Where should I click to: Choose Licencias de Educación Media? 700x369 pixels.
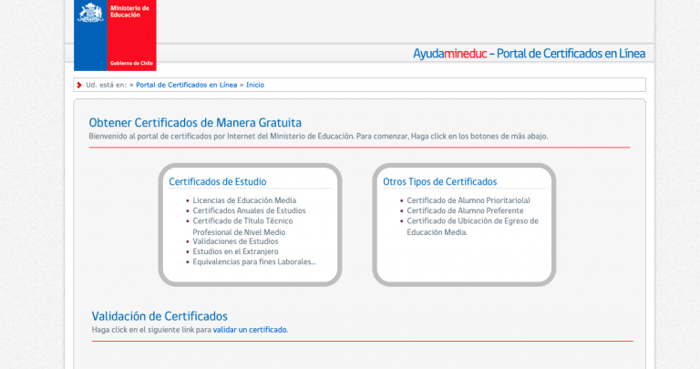pyautogui.click(x=244, y=200)
